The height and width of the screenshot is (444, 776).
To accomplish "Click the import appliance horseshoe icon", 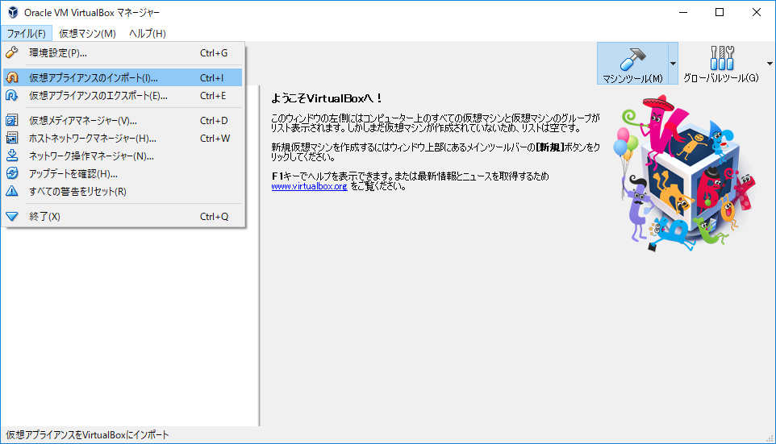I will pos(12,77).
